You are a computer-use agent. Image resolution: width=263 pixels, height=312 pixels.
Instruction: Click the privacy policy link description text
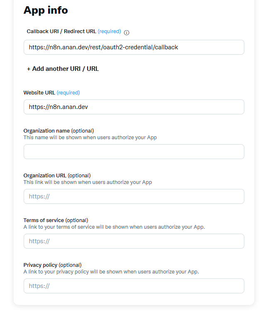tap(111, 272)
